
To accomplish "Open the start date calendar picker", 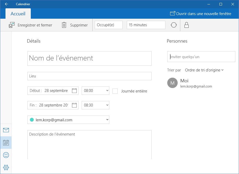I will point(74,91).
